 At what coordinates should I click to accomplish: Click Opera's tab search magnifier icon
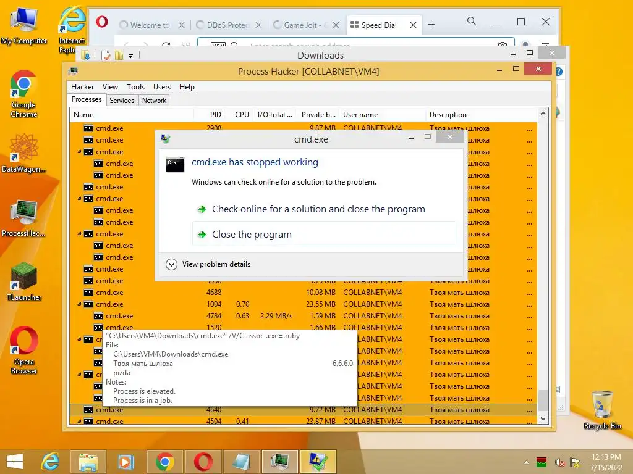pyautogui.click(x=472, y=21)
